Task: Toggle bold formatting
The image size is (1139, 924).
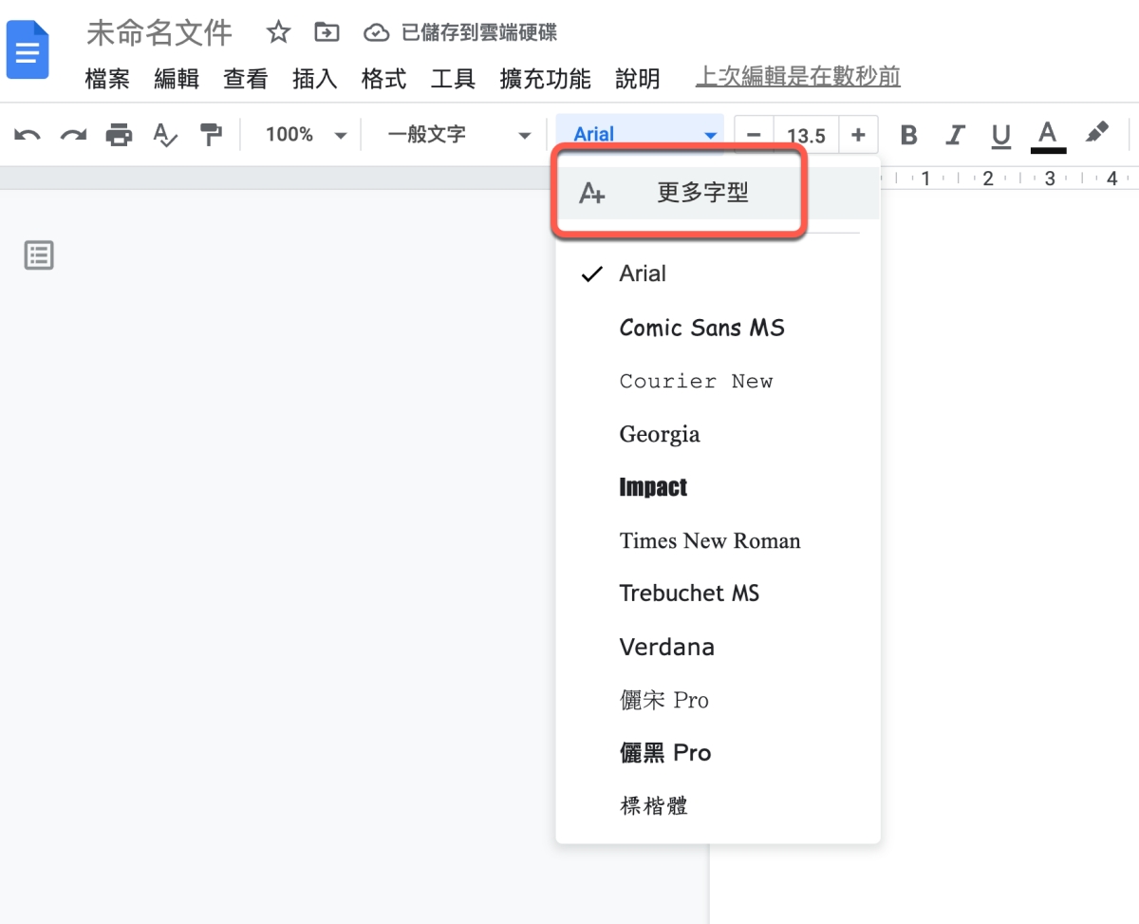Action: click(908, 135)
